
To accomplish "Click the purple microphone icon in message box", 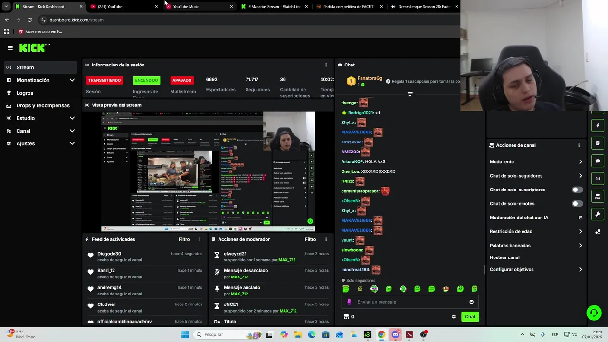I will point(349,302).
